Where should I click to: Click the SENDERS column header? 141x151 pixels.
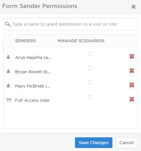(x=25, y=41)
